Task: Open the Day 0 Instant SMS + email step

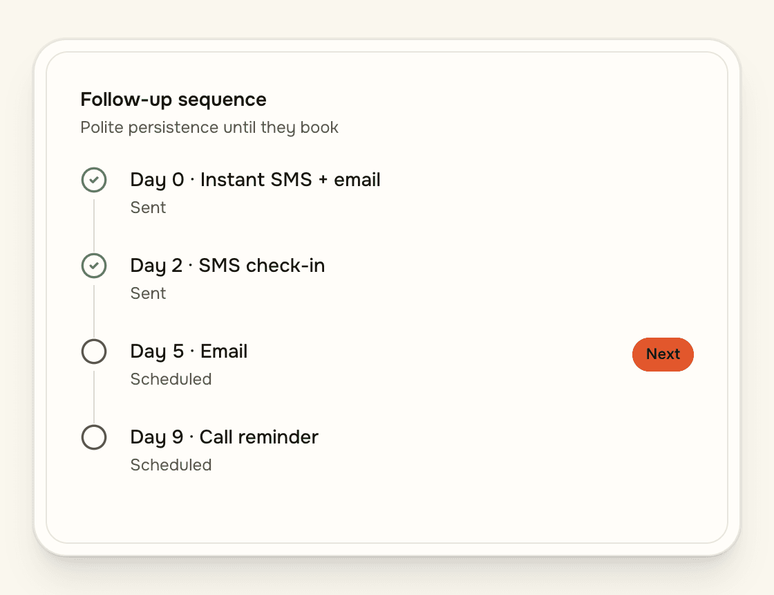Action: [x=255, y=180]
